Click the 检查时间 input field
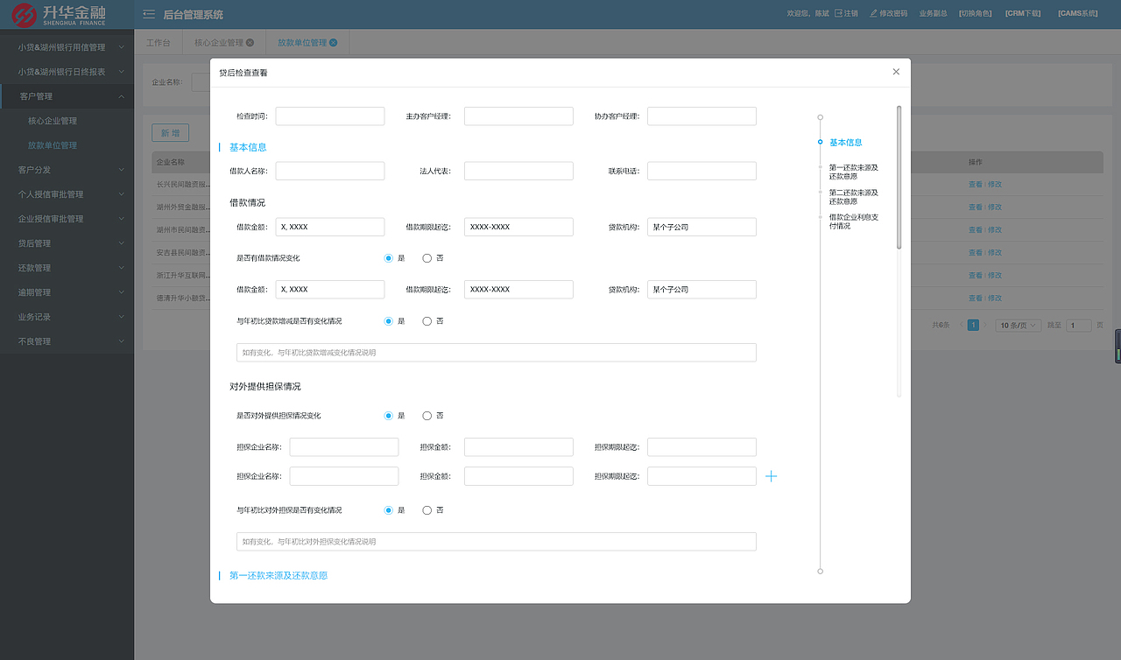Image resolution: width=1121 pixels, height=660 pixels. 330,116
